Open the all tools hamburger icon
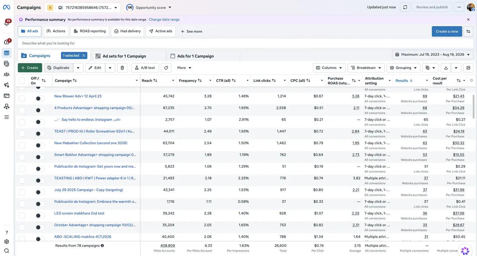Screen dimensions: 477x256 coord(7,117)
